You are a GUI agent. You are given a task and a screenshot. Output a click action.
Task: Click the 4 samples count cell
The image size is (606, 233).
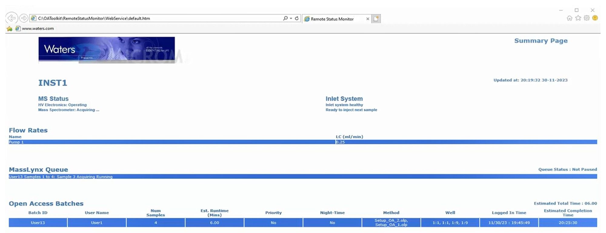156,222
